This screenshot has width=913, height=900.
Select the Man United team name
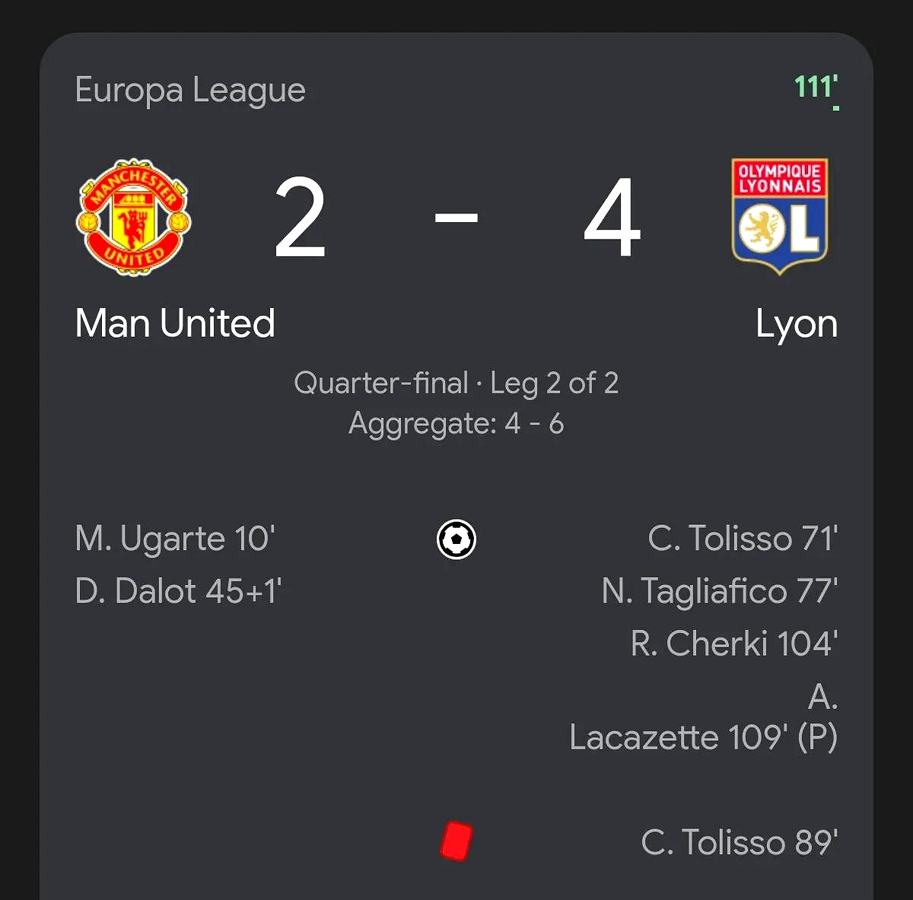175,323
